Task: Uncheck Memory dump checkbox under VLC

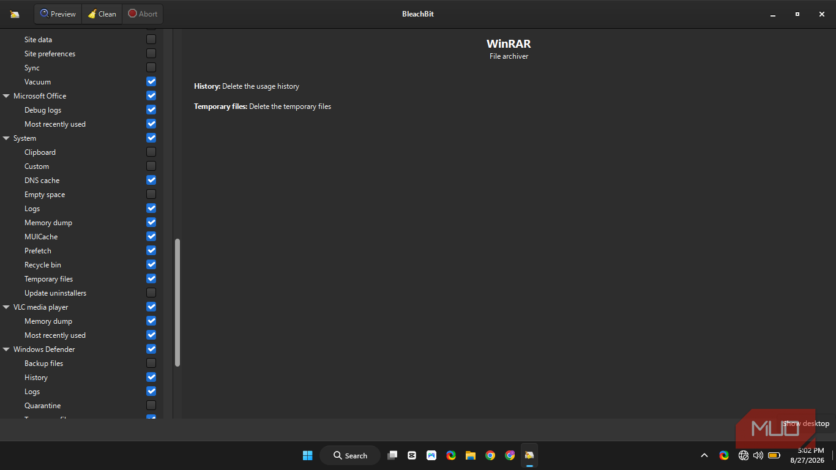Action: pos(151,321)
